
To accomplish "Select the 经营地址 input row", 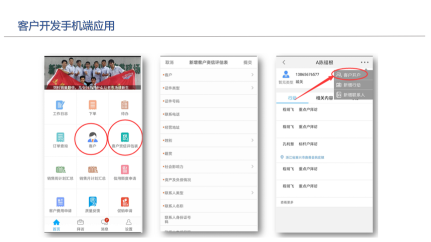I will click(x=209, y=127).
